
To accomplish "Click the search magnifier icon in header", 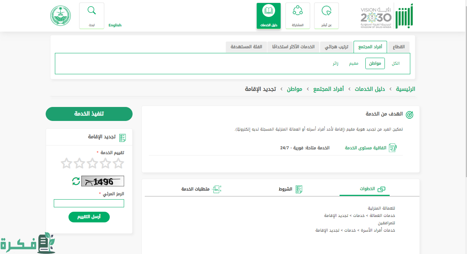I will [x=91, y=11].
